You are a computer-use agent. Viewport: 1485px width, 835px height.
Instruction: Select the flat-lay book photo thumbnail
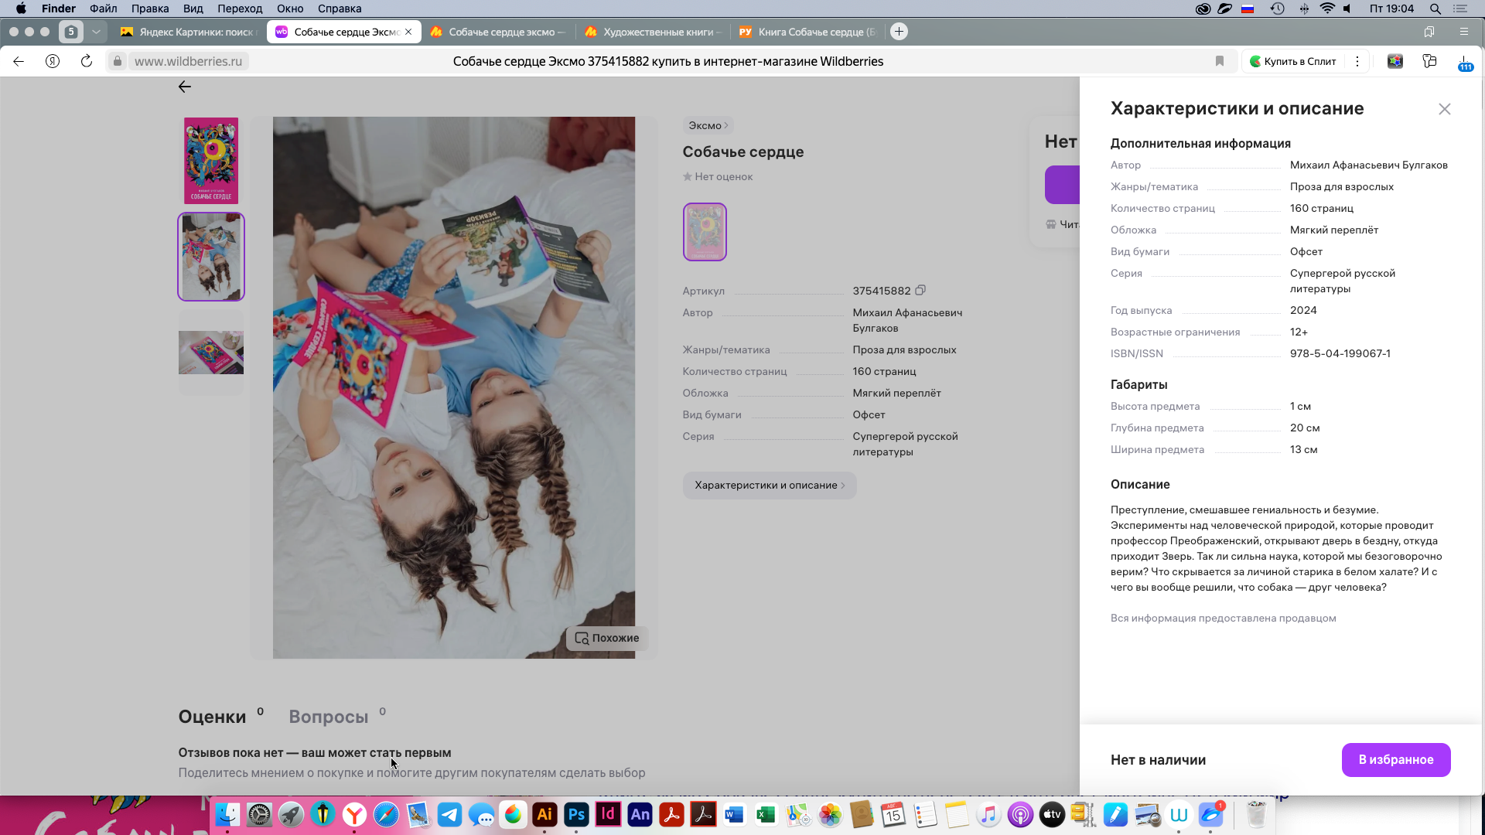click(x=211, y=353)
